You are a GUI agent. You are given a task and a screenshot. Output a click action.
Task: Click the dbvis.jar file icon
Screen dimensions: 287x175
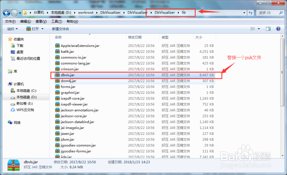pyautogui.click(x=57, y=75)
